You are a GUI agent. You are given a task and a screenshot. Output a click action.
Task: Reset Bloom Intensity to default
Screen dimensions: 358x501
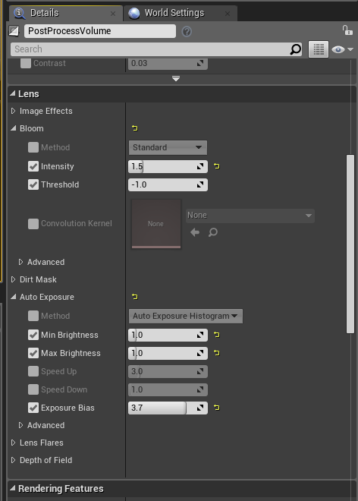point(217,166)
